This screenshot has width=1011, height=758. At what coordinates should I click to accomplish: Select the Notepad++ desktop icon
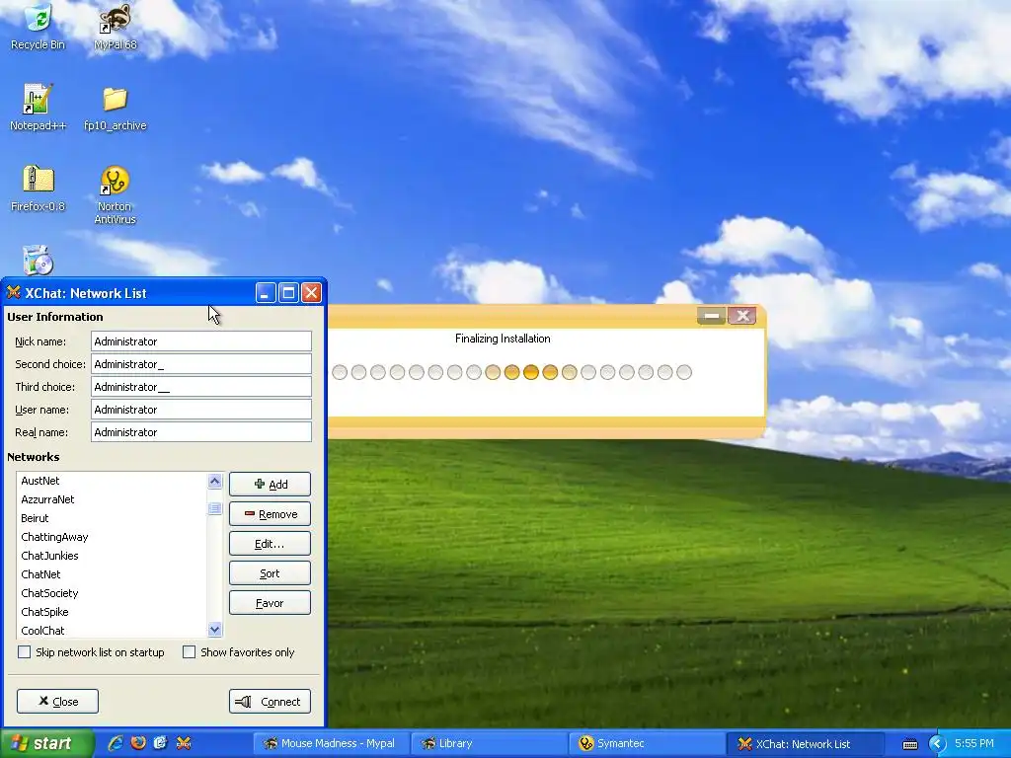pyautogui.click(x=39, y=107)
